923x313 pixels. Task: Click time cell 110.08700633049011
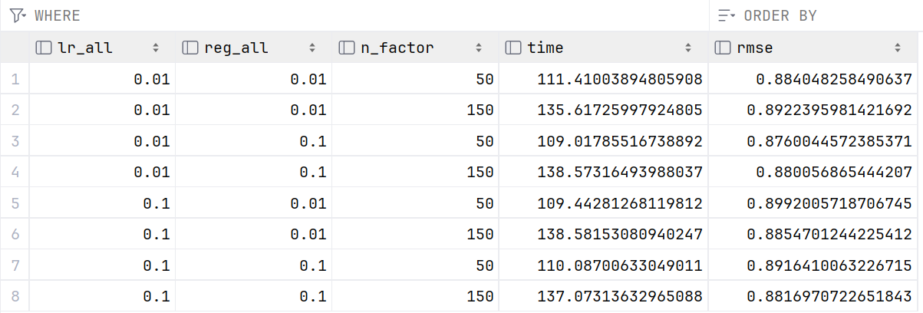click(x=604, y=265)
